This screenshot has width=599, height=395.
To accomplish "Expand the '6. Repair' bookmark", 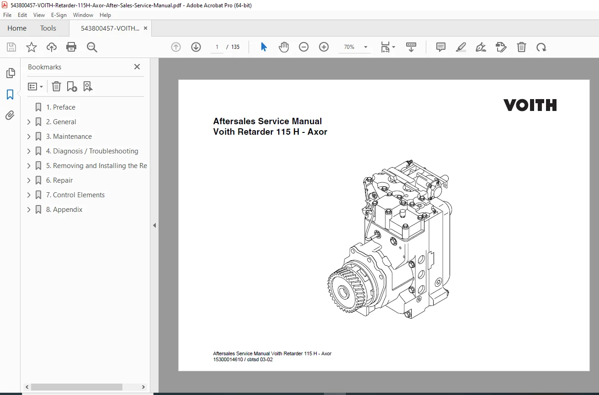I will click(29, 180).
